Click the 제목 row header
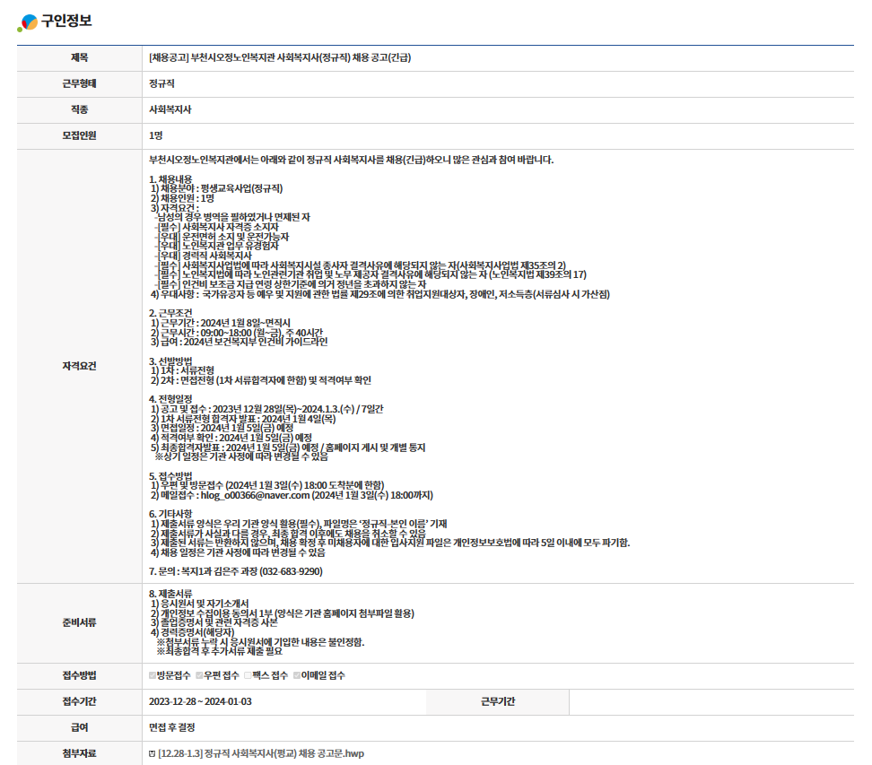This screenshot has width=872, height=765. (79, 58)
